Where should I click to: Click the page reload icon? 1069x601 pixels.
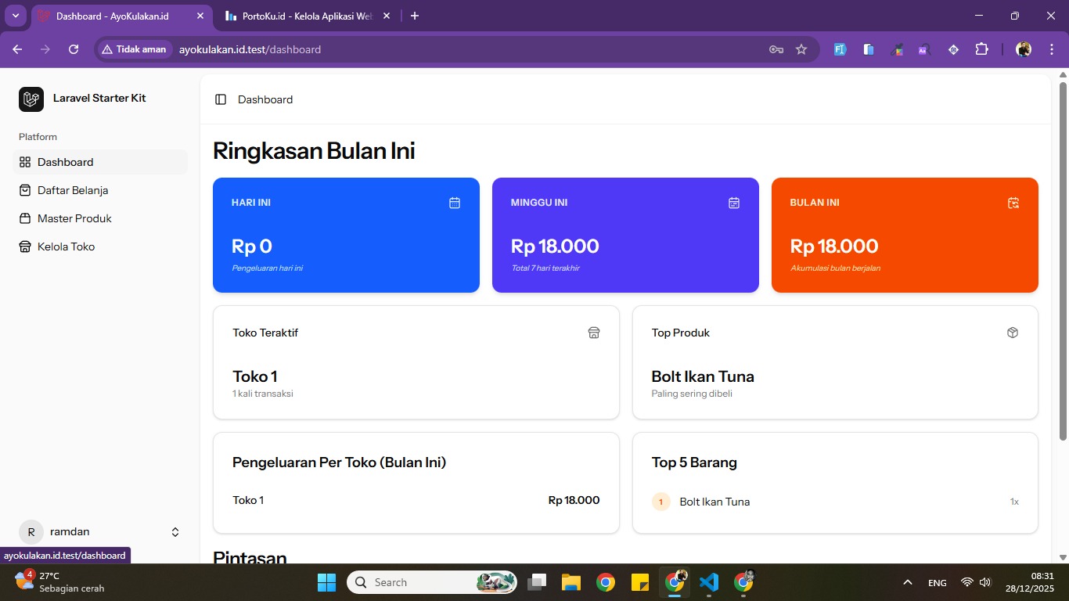click(x=73, y=49)
